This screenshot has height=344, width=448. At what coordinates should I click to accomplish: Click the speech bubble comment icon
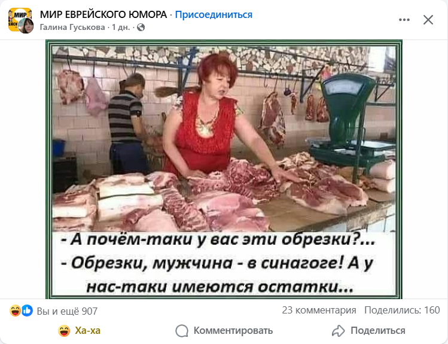tap(182, 331)
